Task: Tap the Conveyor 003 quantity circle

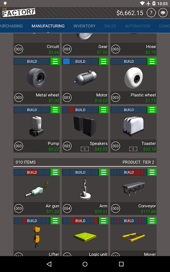Action: point(115,208)
